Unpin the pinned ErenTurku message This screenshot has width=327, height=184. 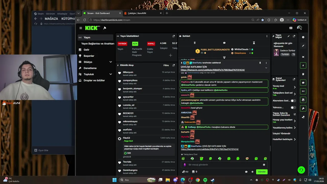point(260,63)
